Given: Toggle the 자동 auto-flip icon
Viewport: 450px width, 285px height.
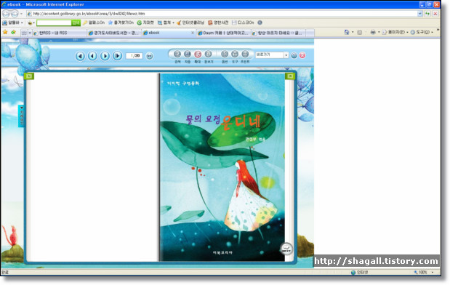Looking at the screenshot, I should coord(188,54).
